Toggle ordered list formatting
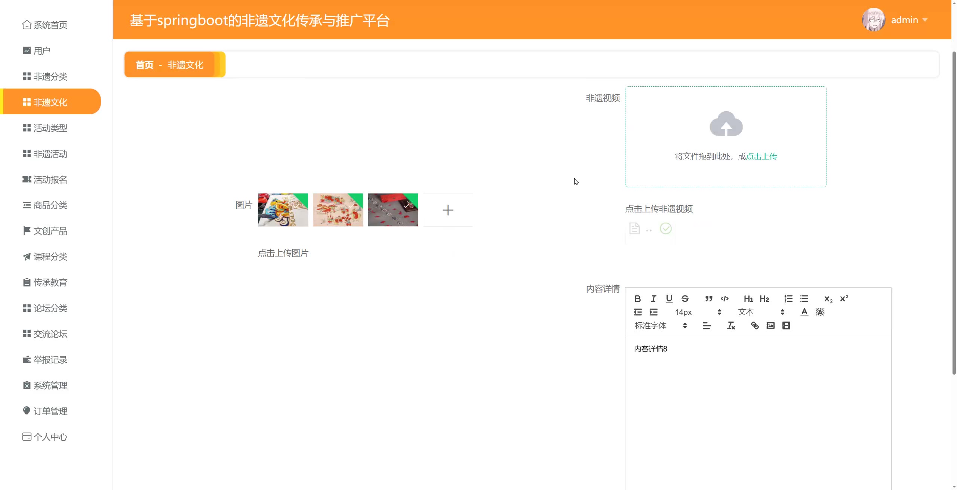The image size is (957, 490). coord(788,298)
